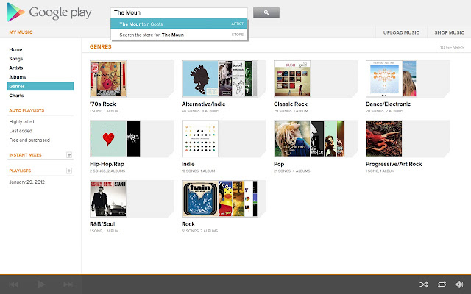This screenshot has height=294, width=471.
Task: Add a new playlist
Action: click(69, 171)
